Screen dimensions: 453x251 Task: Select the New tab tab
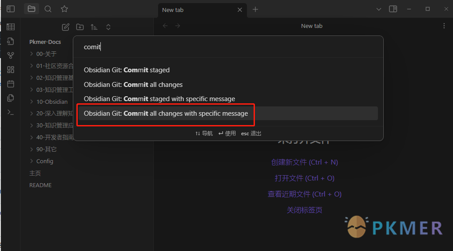coord(203,10)
